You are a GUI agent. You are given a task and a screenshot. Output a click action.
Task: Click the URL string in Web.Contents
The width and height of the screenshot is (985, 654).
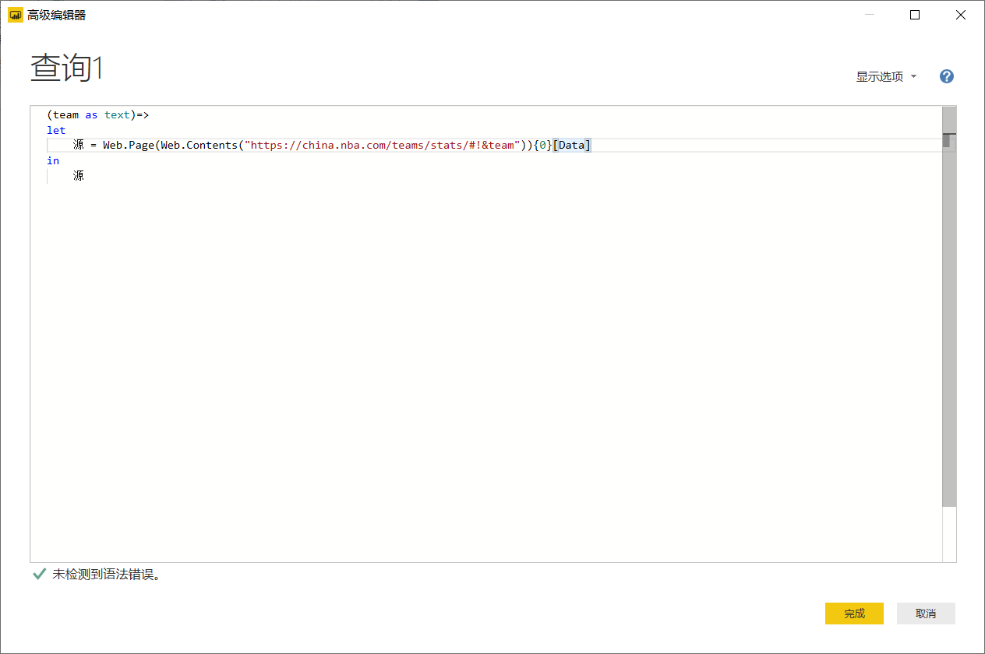point(382,145)
